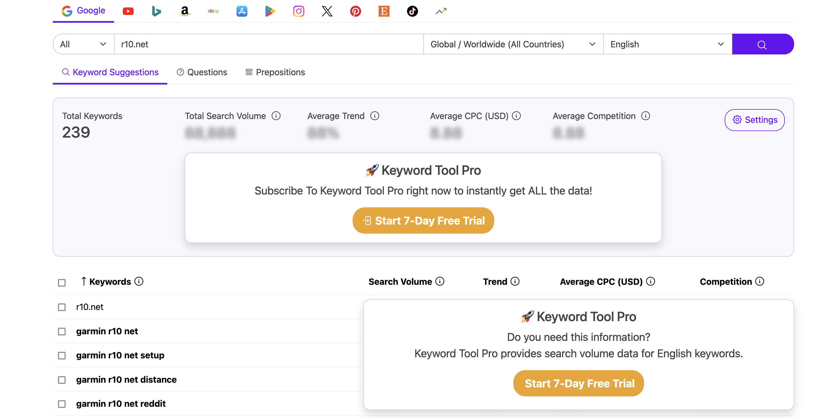Select the X (Twitter) source icon

click(x=327, y=11)
